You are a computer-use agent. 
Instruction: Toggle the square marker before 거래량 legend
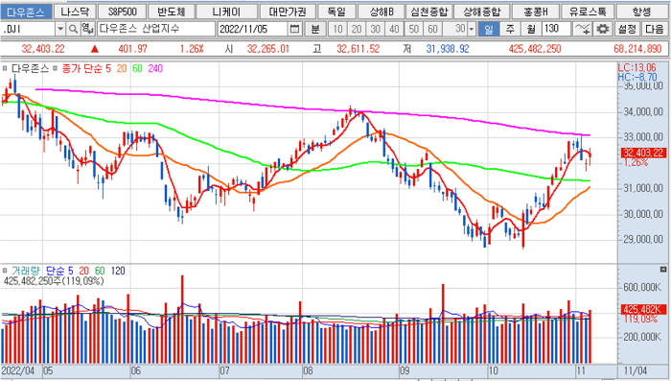click(5, 271)
